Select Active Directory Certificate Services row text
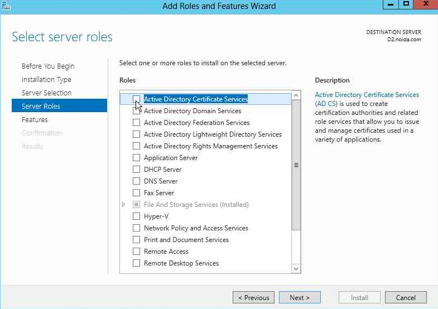The width and height of the screenshot is (438, 309). (195, 99)
